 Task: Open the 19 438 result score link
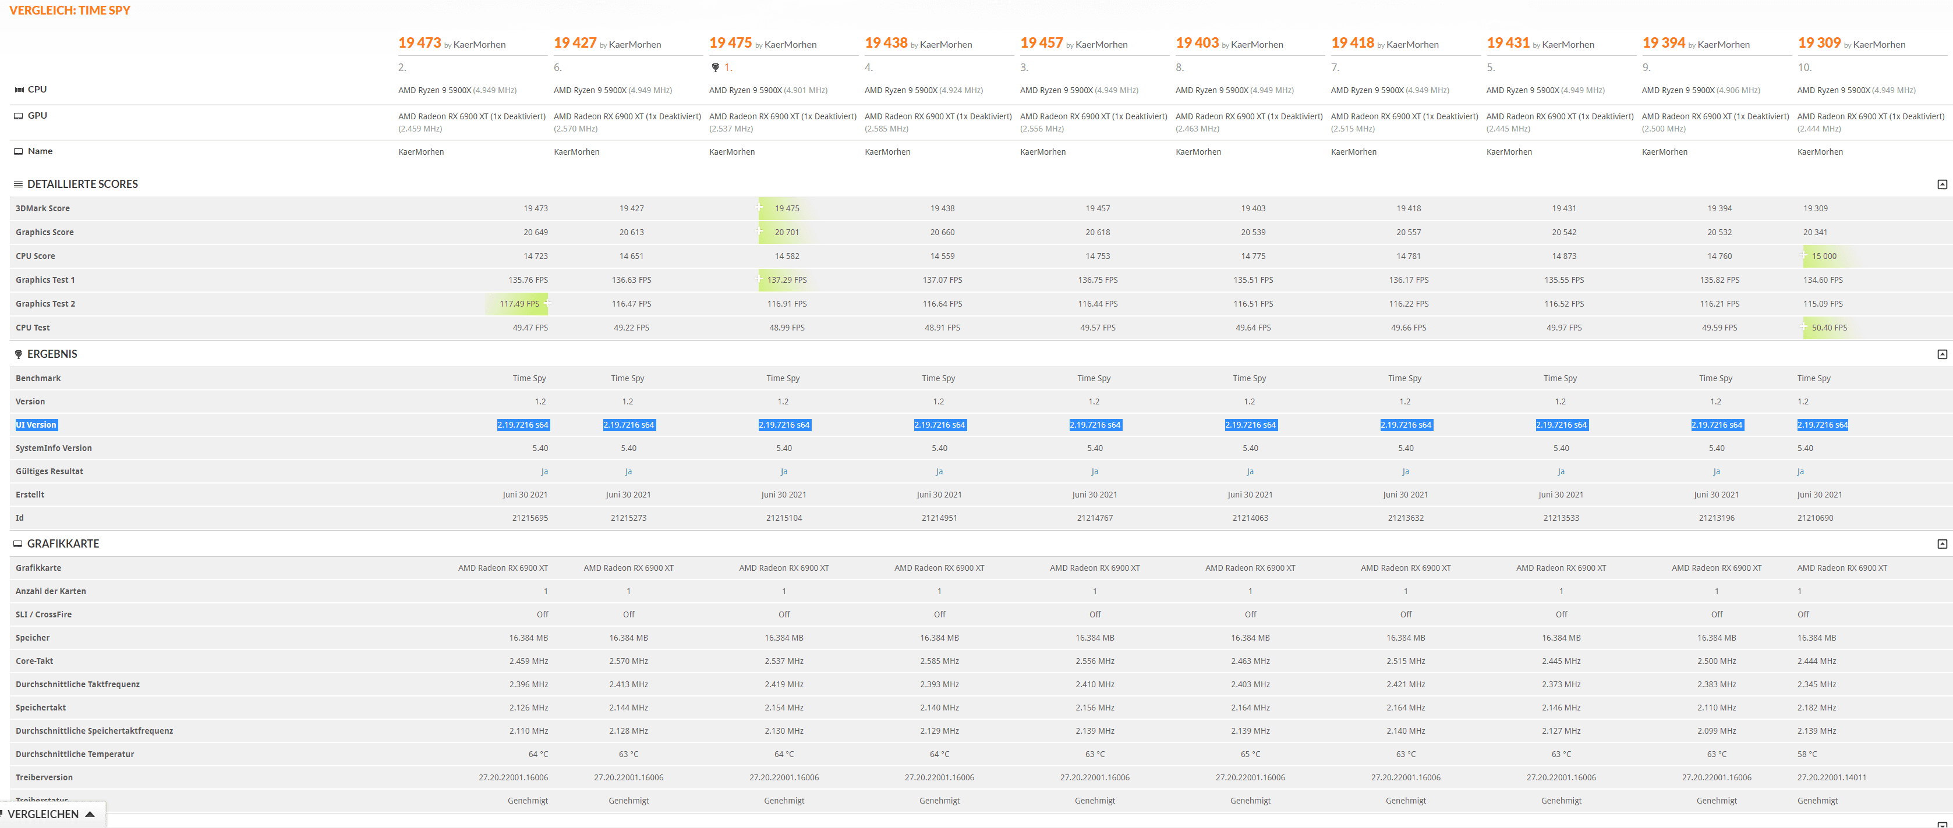(x=886, y=43)
